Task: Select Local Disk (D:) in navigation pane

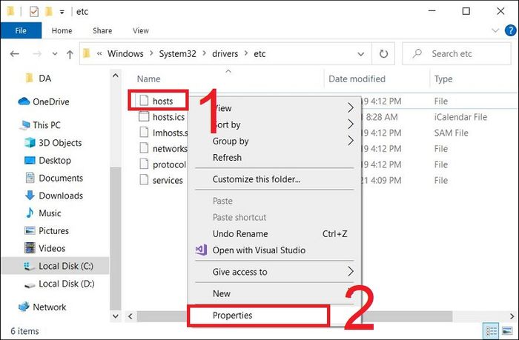Action: point(66,284)
